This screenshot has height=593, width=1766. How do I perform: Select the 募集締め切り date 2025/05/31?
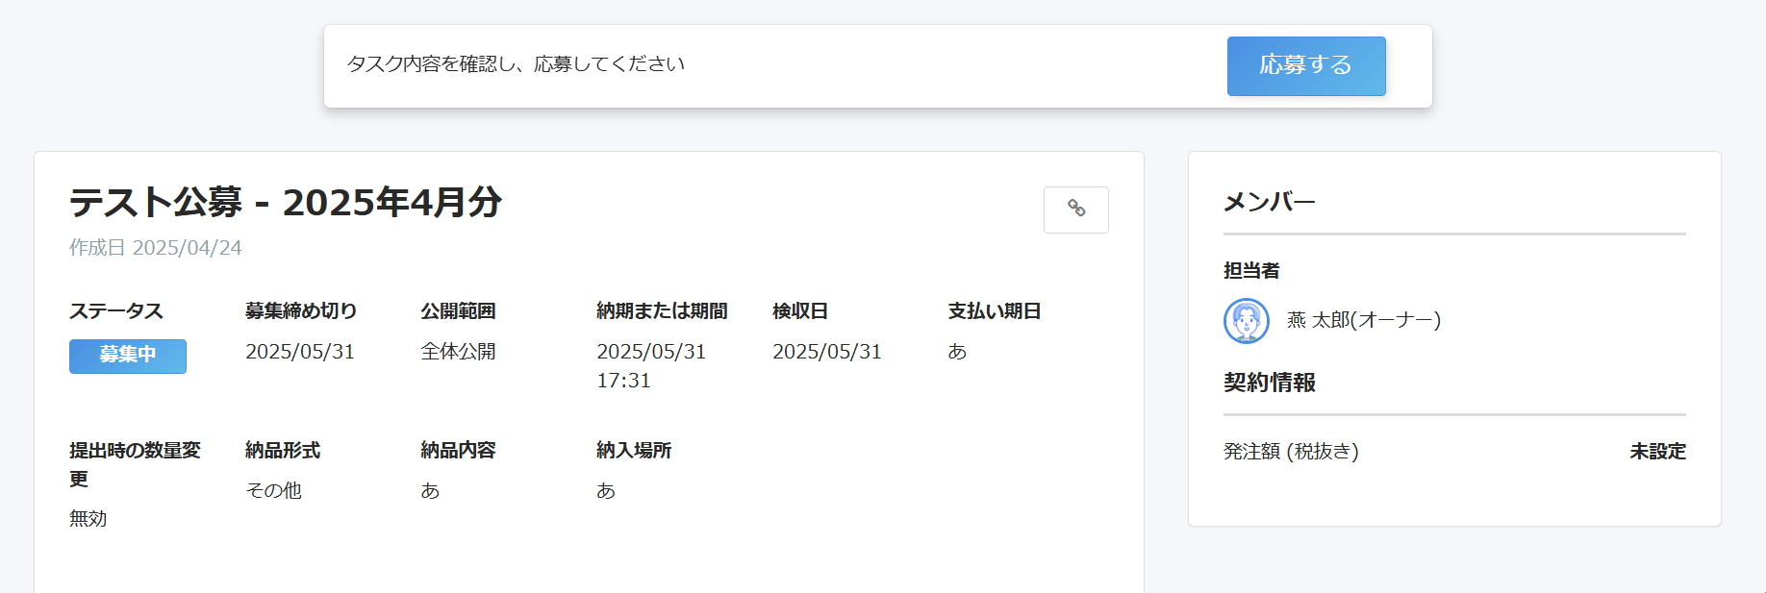[x=300, y=352]
